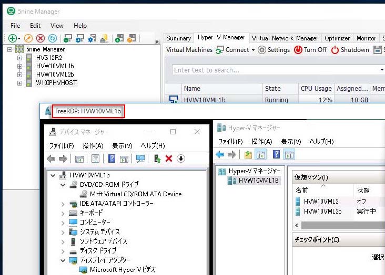Select Msft Virtual CD/ROM ATA Device

pyautogui.click(x=136, y=194)
